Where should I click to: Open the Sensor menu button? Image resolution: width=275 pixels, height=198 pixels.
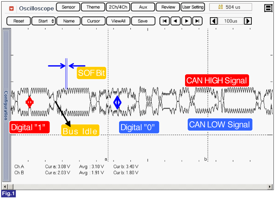68,7
